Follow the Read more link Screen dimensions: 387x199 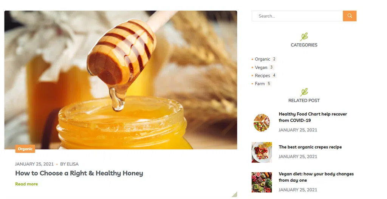click(x=26, y=184)
